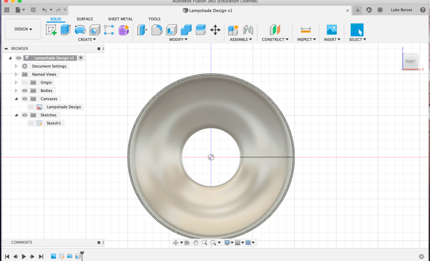Select the Extrude tool icon
This screenshot has width=430, height=261.
tap(65, 30)
